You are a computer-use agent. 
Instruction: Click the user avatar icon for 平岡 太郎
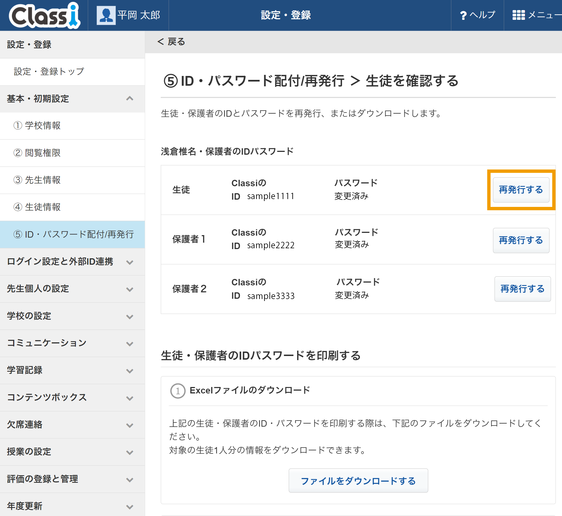pyautogui.click(x=106, y=15)
